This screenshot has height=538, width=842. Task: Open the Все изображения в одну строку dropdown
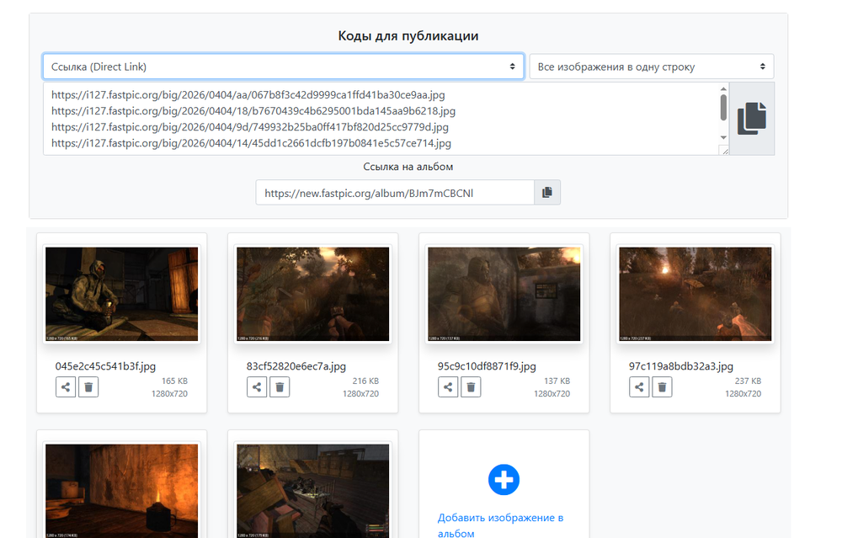pos(651,67)
